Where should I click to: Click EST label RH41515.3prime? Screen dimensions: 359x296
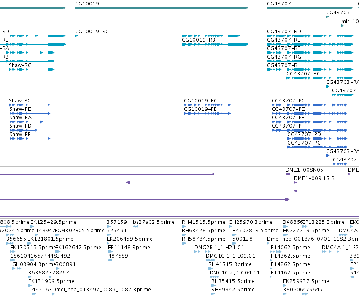[230, 264]
